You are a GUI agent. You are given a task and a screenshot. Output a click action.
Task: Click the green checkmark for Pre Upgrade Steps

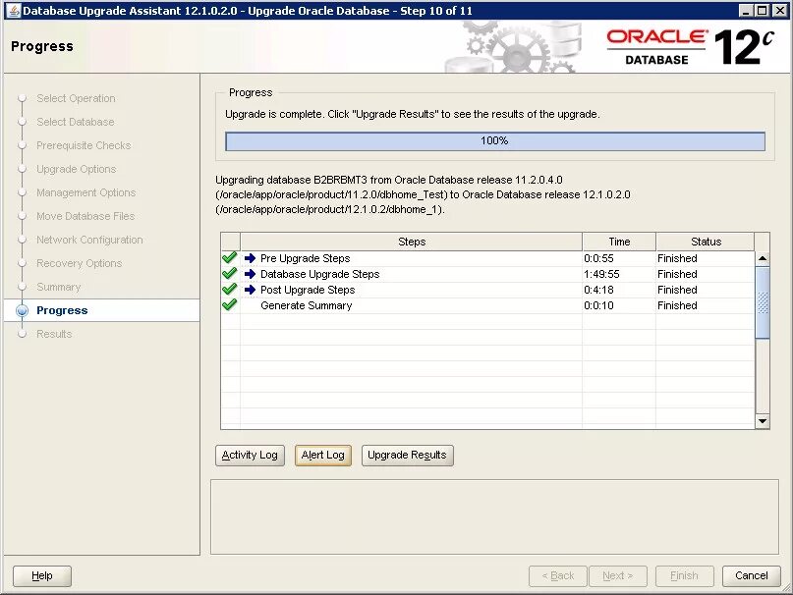click(230, 258)
